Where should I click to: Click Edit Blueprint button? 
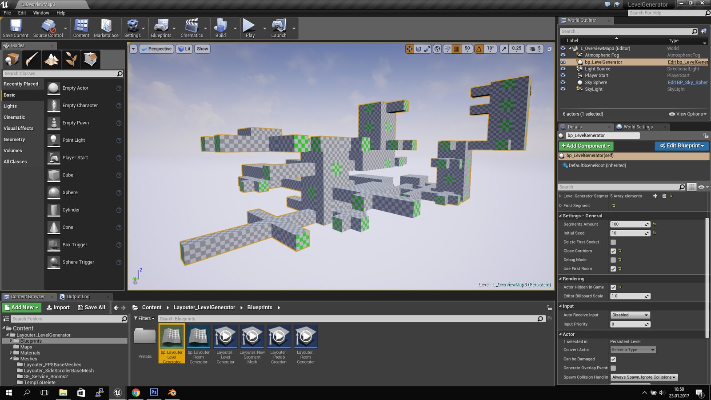682,146
